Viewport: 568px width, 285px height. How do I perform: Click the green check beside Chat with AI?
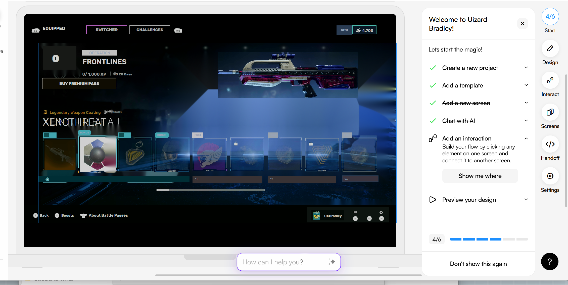tap(433, 121)
